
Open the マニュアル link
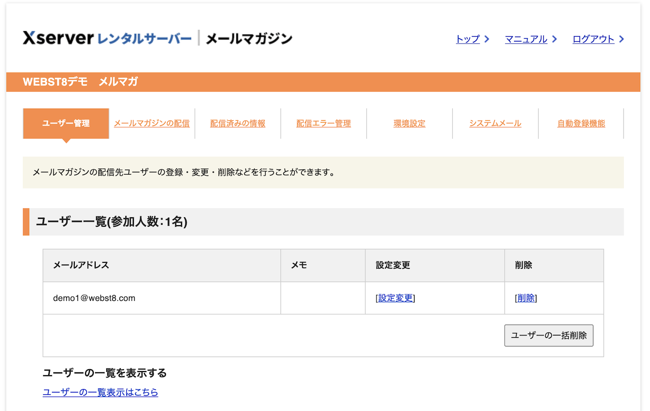click(x=526, y=39)
